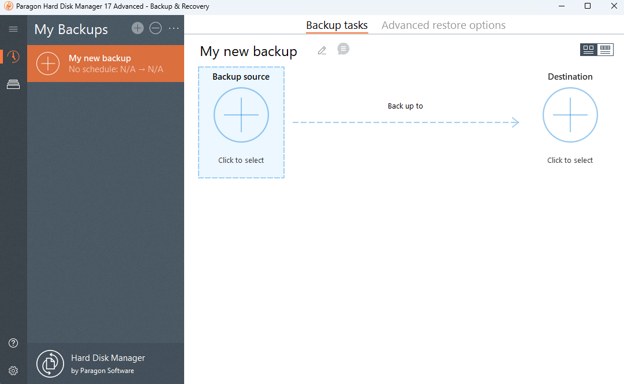Viewport: 624px width, 384px height.
Task: Open the settings gear icon
Action: (13, 371)
